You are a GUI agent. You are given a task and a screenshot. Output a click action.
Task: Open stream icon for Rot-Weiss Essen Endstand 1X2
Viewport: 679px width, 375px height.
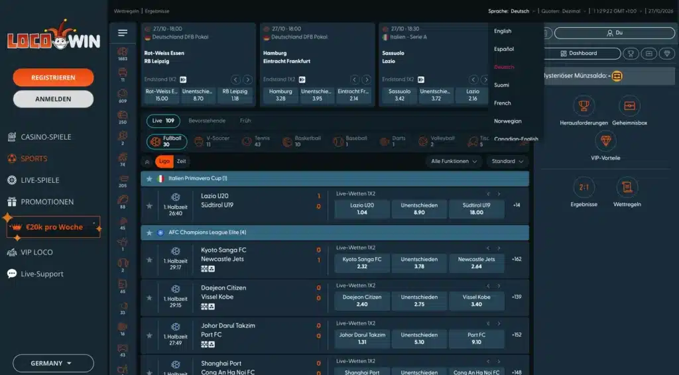tap(183, 80)
